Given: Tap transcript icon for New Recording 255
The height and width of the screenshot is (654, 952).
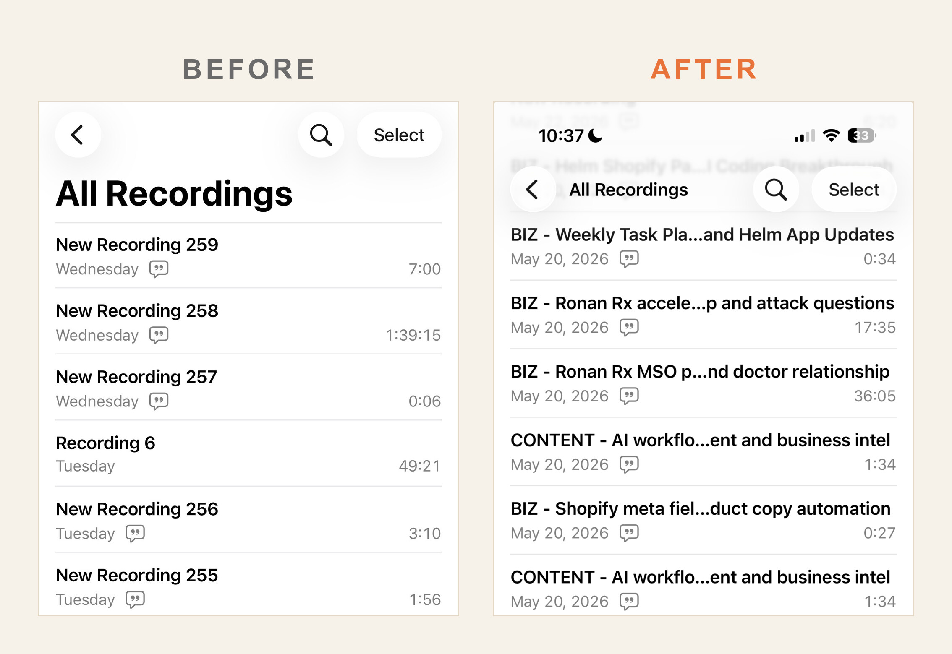Looking at the screenshot, I should pyautogui.click(x=135, y=599).
